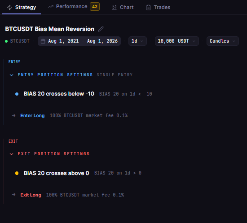
Task: Click the arrow icon beside Exit Long
Action: (14, 195)
